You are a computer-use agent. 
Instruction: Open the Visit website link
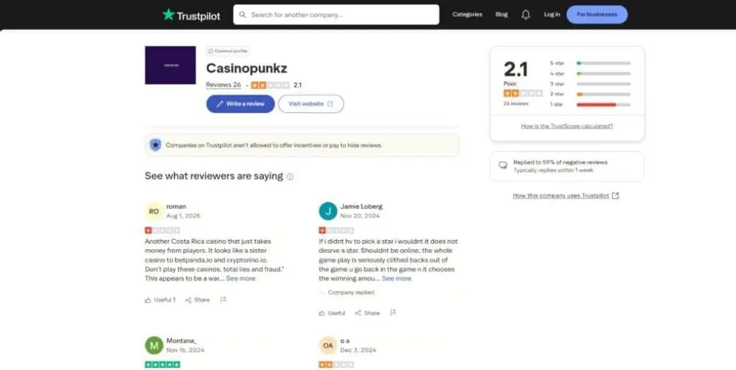point(310,104)
